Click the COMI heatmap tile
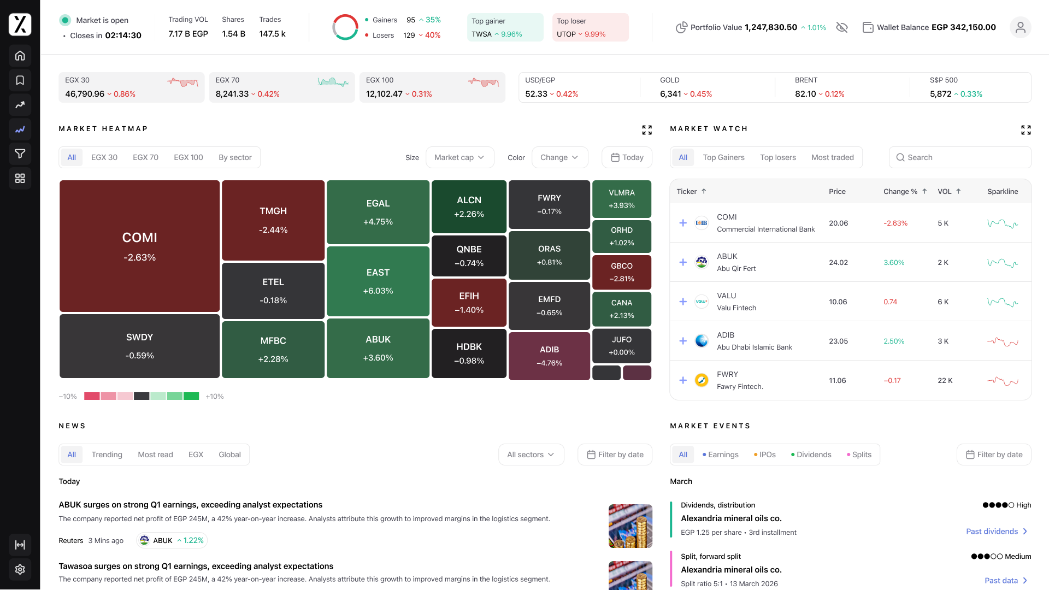This screenshot has height=590, width=1049. click(x=139, y=246)
